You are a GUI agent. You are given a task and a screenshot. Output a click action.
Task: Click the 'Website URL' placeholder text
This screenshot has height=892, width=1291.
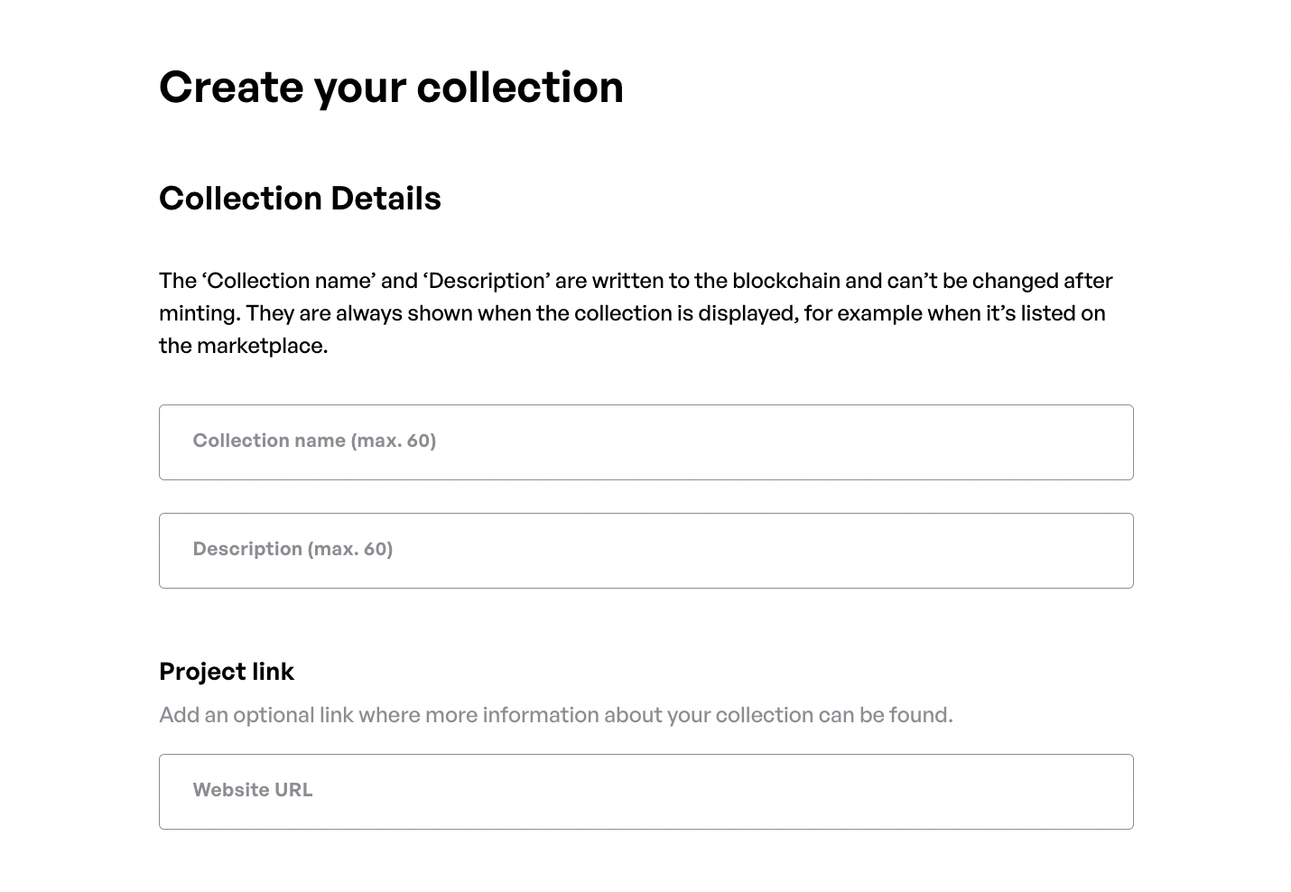[253, 790]
